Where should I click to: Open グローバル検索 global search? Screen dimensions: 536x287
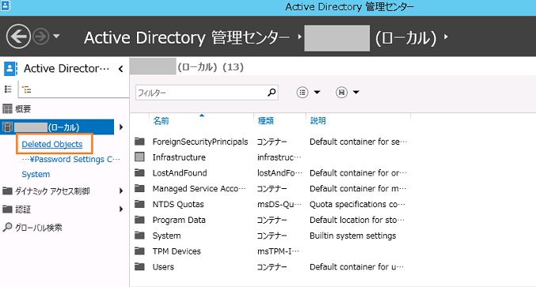point(38,228)
